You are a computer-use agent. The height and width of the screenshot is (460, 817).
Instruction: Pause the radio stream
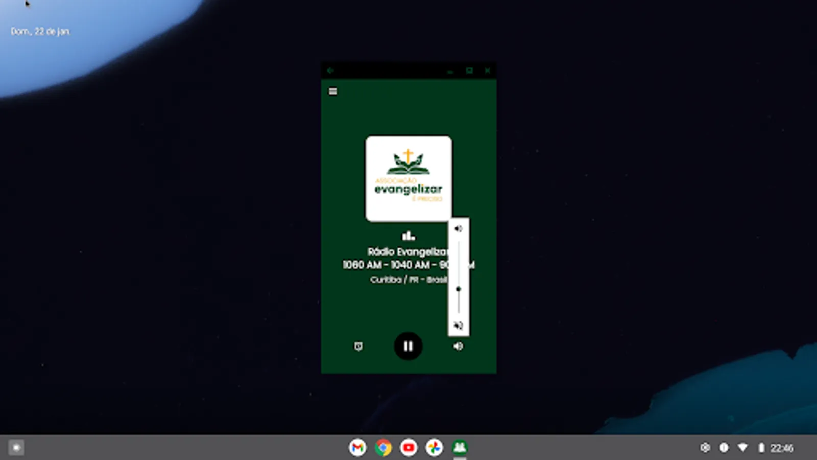(408, 346)
